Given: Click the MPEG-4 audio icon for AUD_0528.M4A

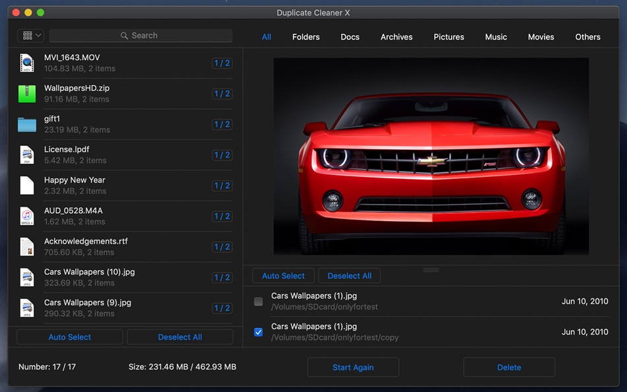Looking at the screenshot, I should click(27, 216).
